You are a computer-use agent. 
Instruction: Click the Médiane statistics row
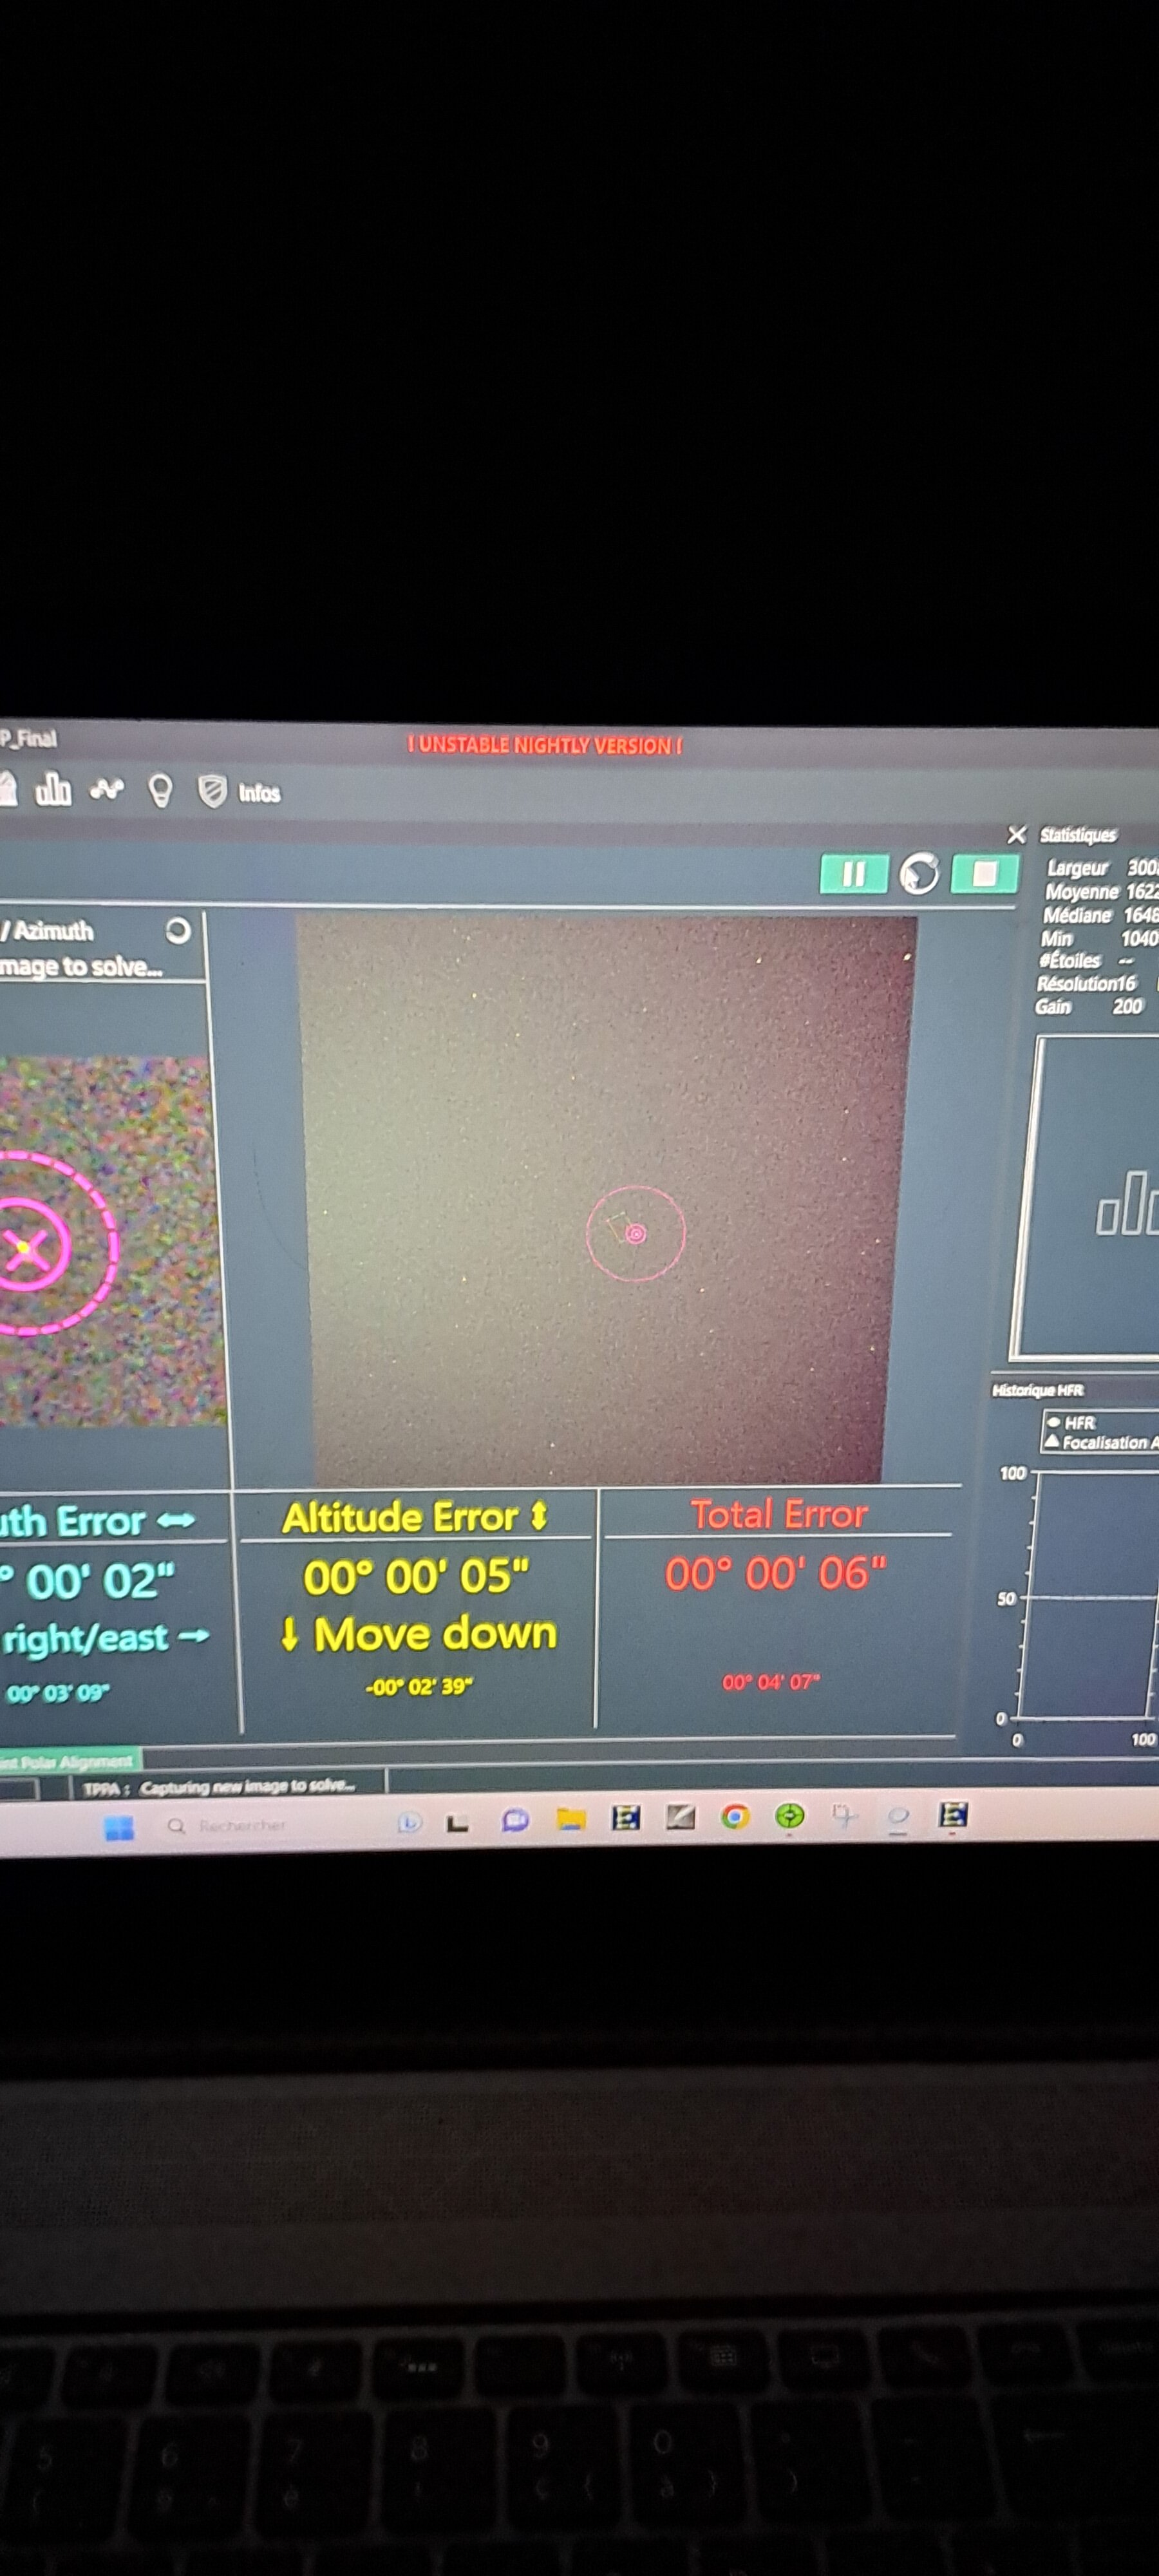pyautogui.click(x=1100, y=915)
